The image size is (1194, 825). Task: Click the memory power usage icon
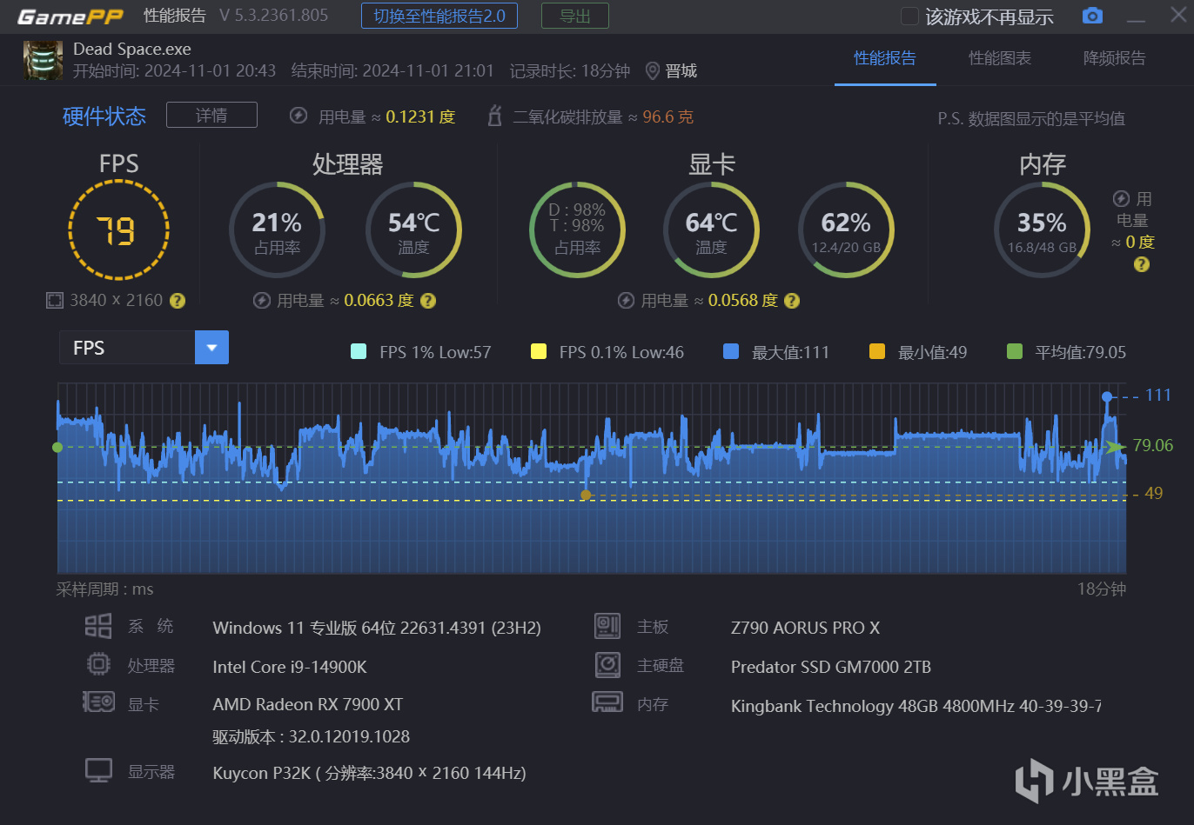[x=1122, y=199]
